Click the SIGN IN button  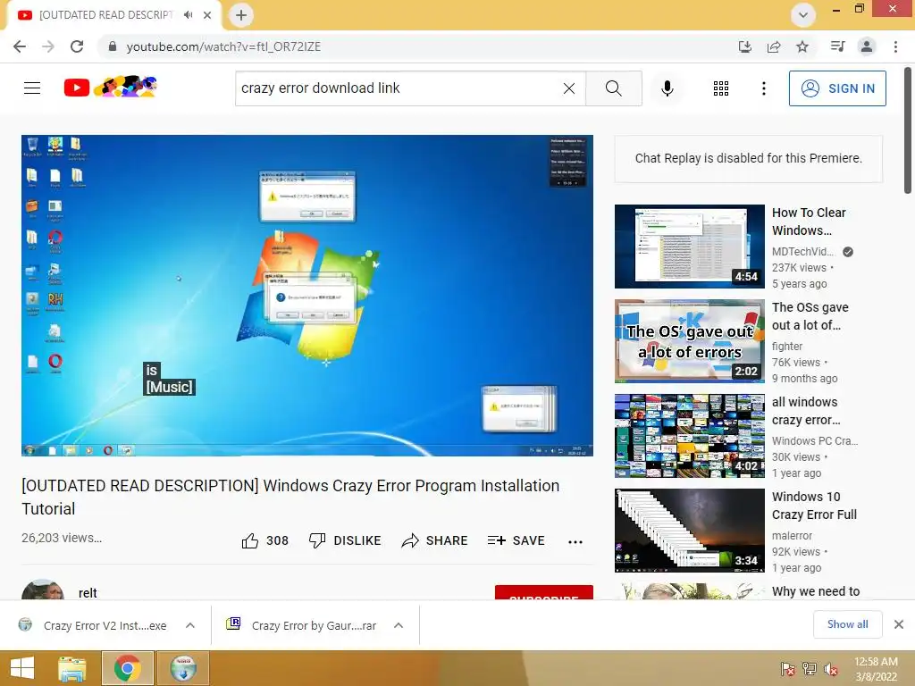(x=837, y=88)
